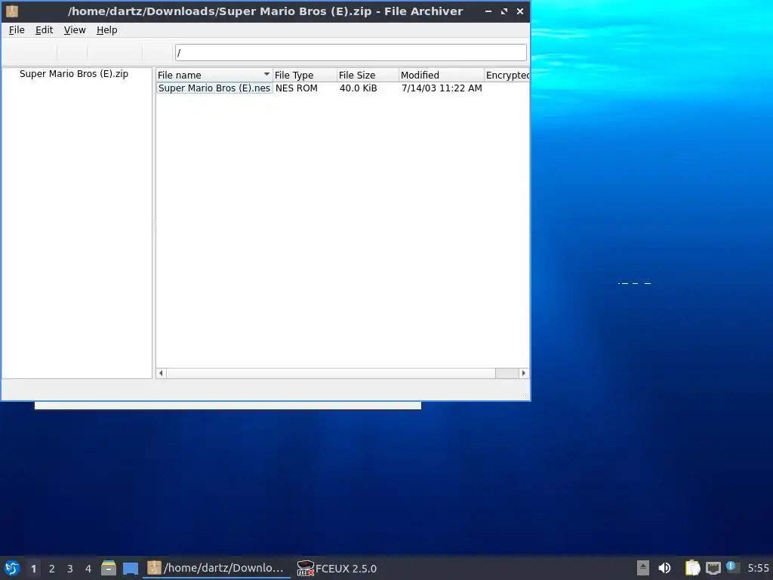773x580 pixels.
Task: Open the View menu
Action: point(75,30)
